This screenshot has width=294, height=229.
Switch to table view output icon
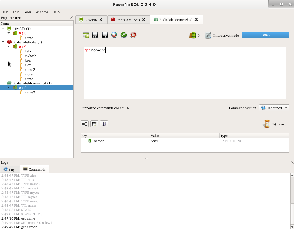click(x=94, y=124)
